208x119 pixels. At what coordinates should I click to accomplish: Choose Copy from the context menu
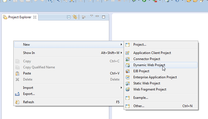pyautogui.click(x=69, y=61)
